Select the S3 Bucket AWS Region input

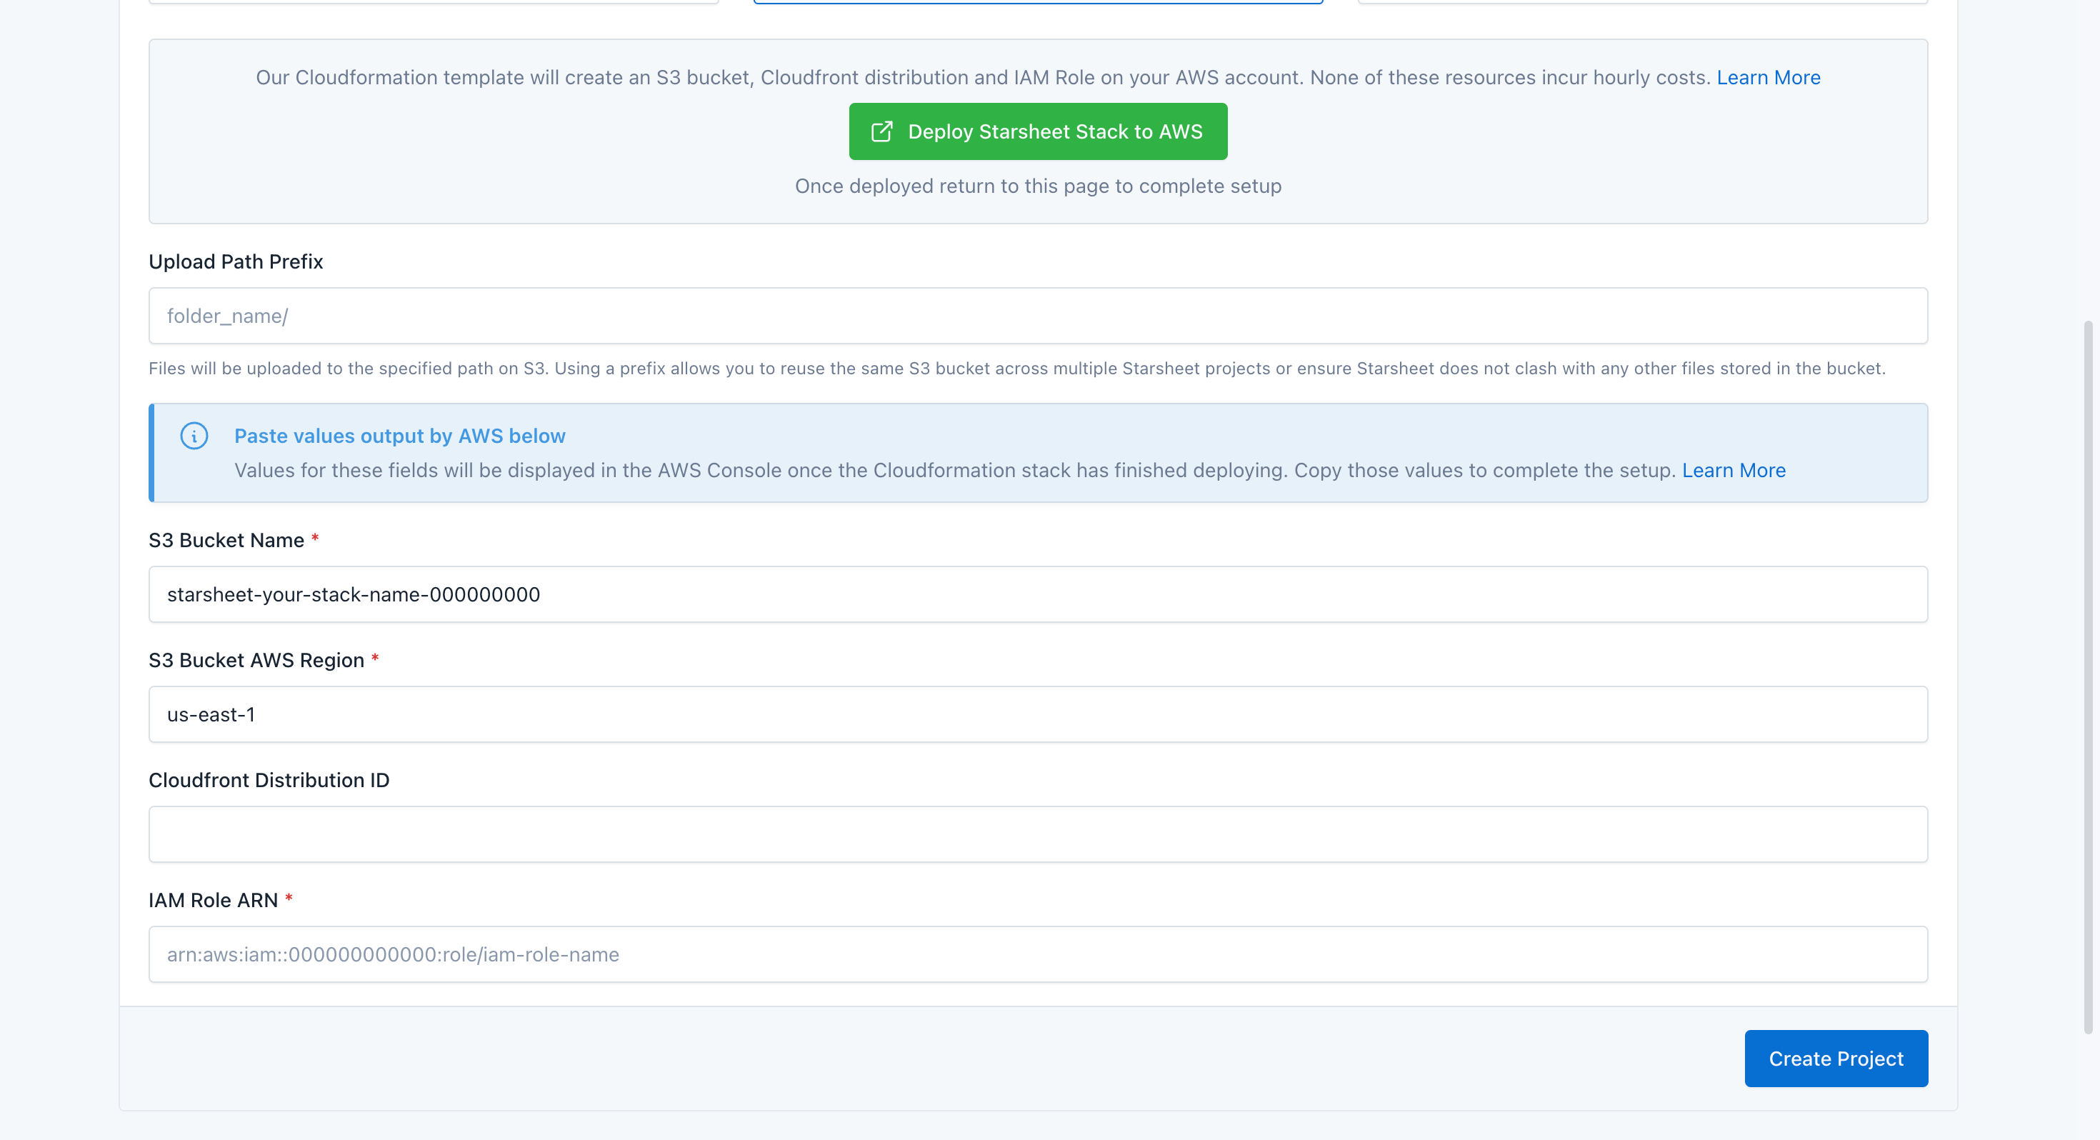pos(1037,714)
